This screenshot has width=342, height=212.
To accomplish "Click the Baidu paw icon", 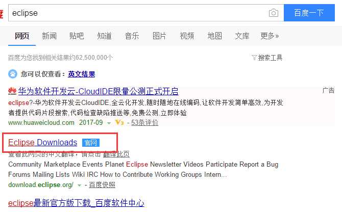I will [13, 74].
